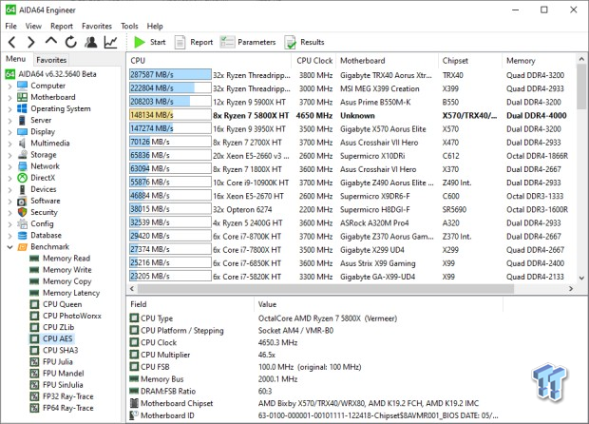The width and height of the screenshot is (589, 424).
Task: Sort by the Memory column header
Action: tap(539, 61)
